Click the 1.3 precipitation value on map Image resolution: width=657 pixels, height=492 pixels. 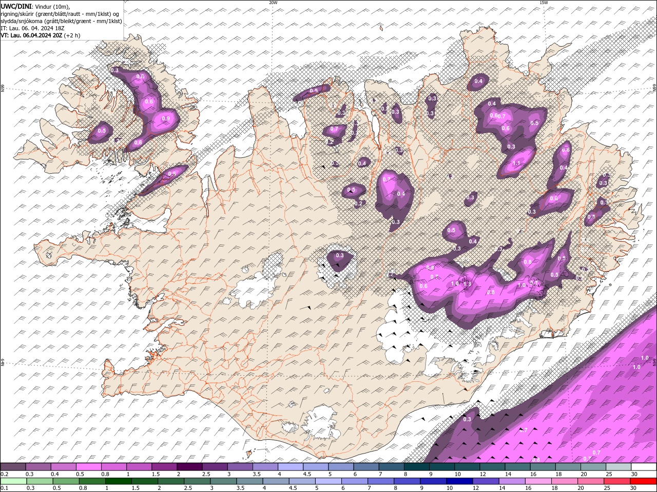point(467,283)
